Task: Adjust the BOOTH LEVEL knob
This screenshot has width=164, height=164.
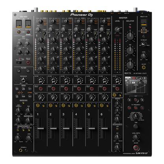Action: (x=117, y=119)
